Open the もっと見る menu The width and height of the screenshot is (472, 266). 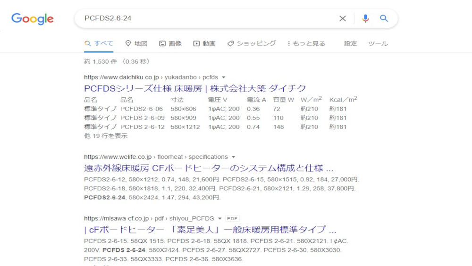tap(306, 43)
